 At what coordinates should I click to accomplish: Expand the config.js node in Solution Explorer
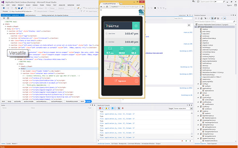(198, 84)
